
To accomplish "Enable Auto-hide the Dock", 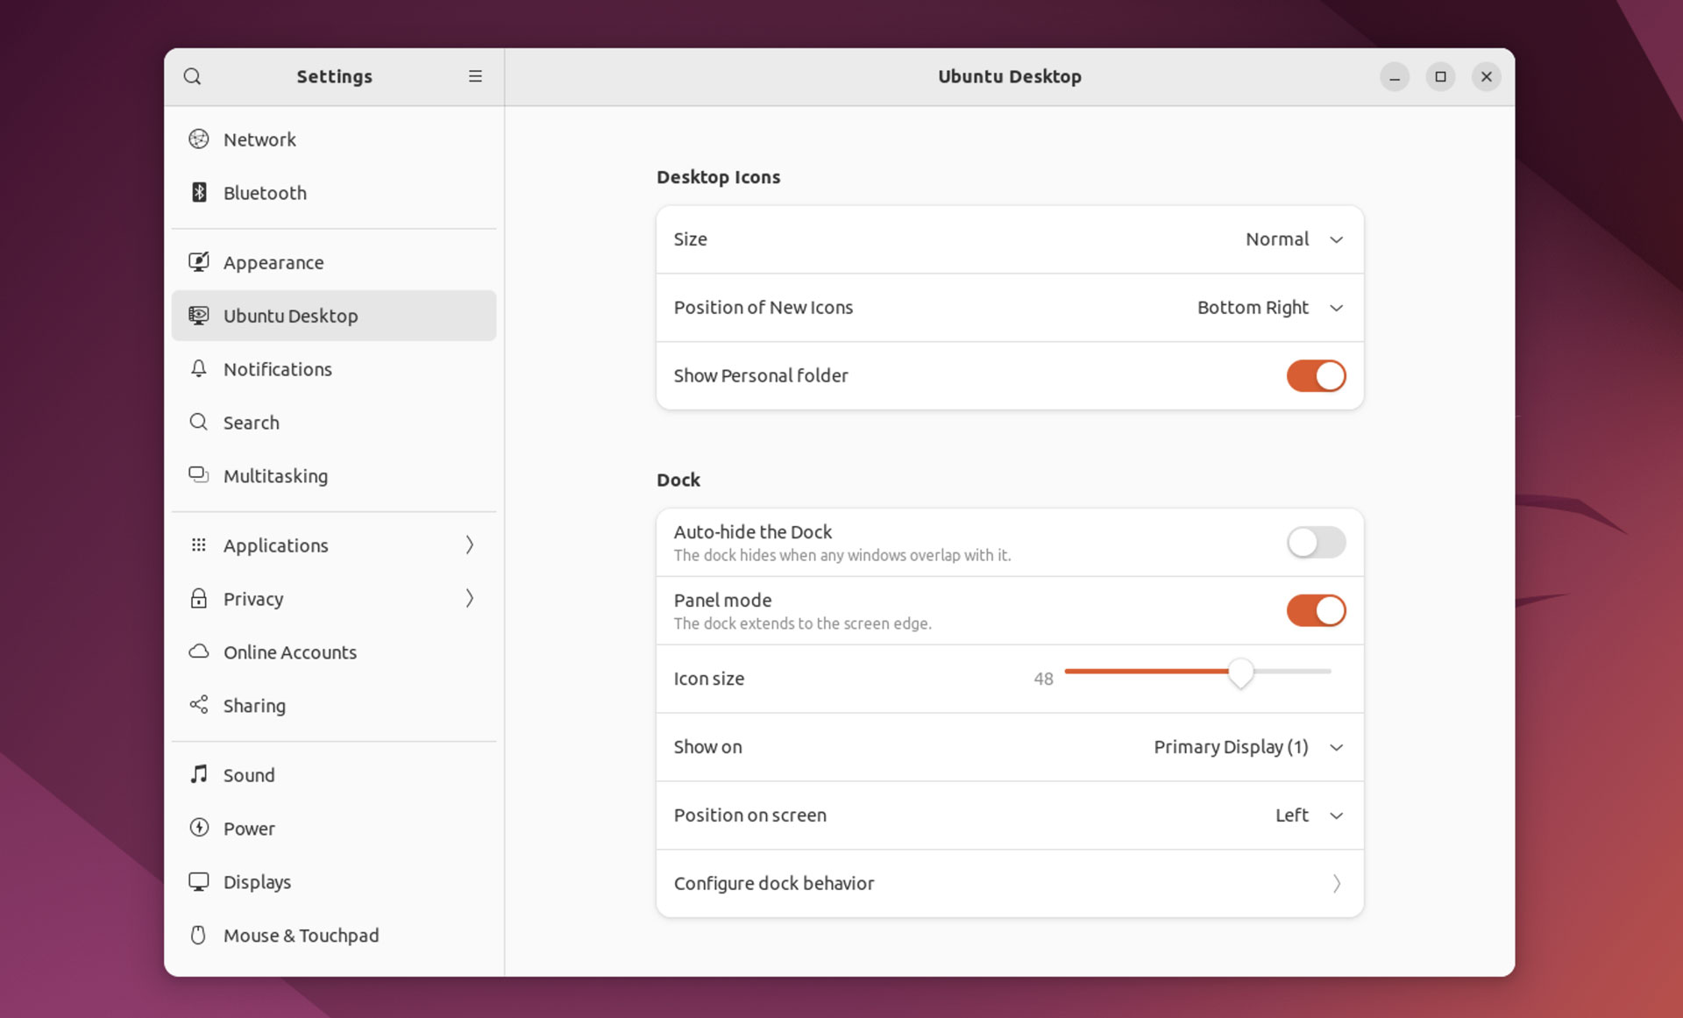I will [1316, 542].
